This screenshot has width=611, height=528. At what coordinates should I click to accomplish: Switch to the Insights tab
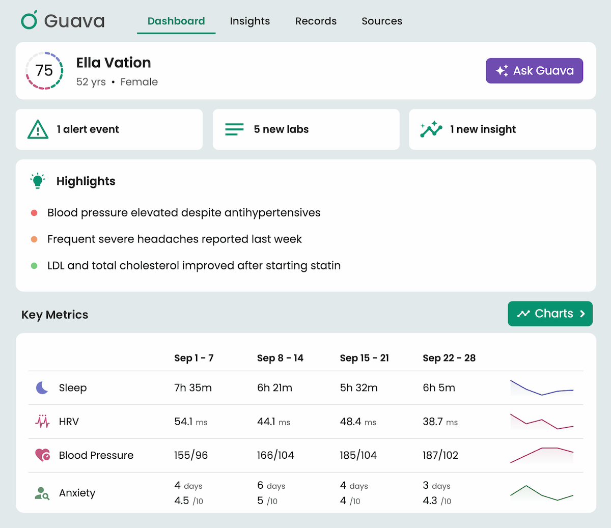pyautogui.click(x=250, y=21)
